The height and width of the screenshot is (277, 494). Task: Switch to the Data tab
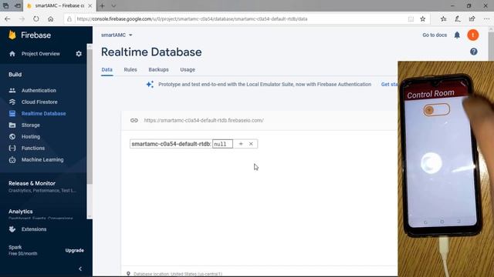(107, 70)
